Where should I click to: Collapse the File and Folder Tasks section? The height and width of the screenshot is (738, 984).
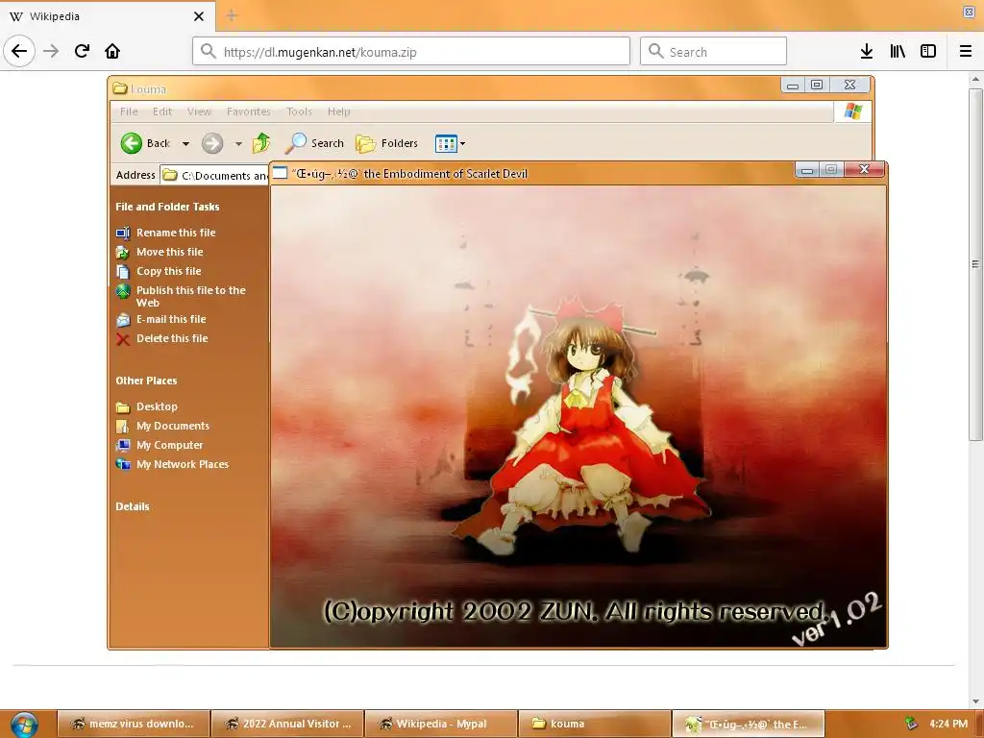167,207
